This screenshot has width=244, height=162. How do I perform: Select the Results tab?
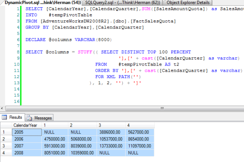13,117
